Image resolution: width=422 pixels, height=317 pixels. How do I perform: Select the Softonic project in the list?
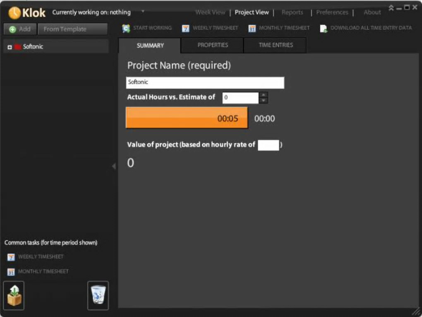pos(56,47)
